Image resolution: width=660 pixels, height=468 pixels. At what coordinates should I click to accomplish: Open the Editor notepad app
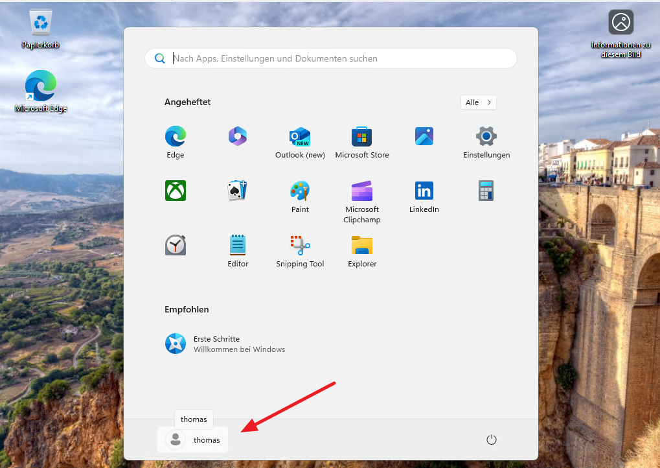(238, 251)
